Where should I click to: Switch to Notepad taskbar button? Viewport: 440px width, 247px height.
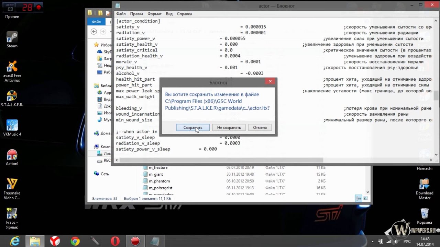155,241
